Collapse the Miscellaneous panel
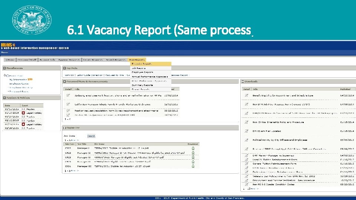Image resolution: width=356 pixels, height=200 pixels. [x=4, y=68]
